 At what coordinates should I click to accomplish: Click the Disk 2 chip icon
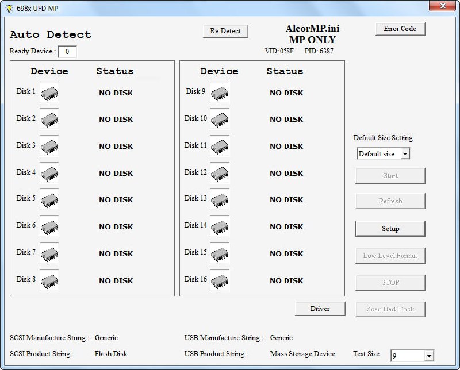(49, 119)
